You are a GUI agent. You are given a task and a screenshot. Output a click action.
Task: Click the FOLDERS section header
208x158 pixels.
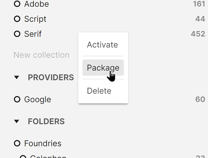point(46,121)
